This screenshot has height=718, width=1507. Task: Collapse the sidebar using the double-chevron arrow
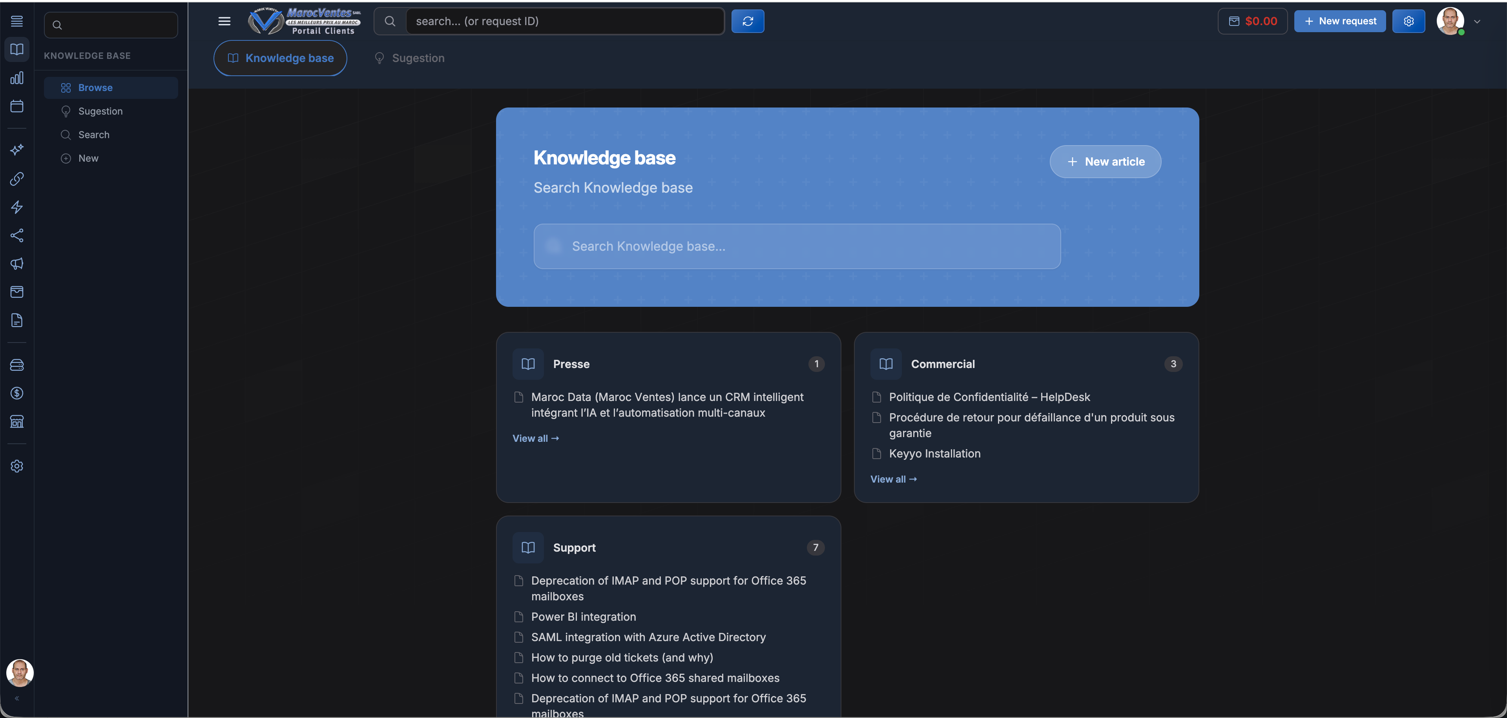17,698
